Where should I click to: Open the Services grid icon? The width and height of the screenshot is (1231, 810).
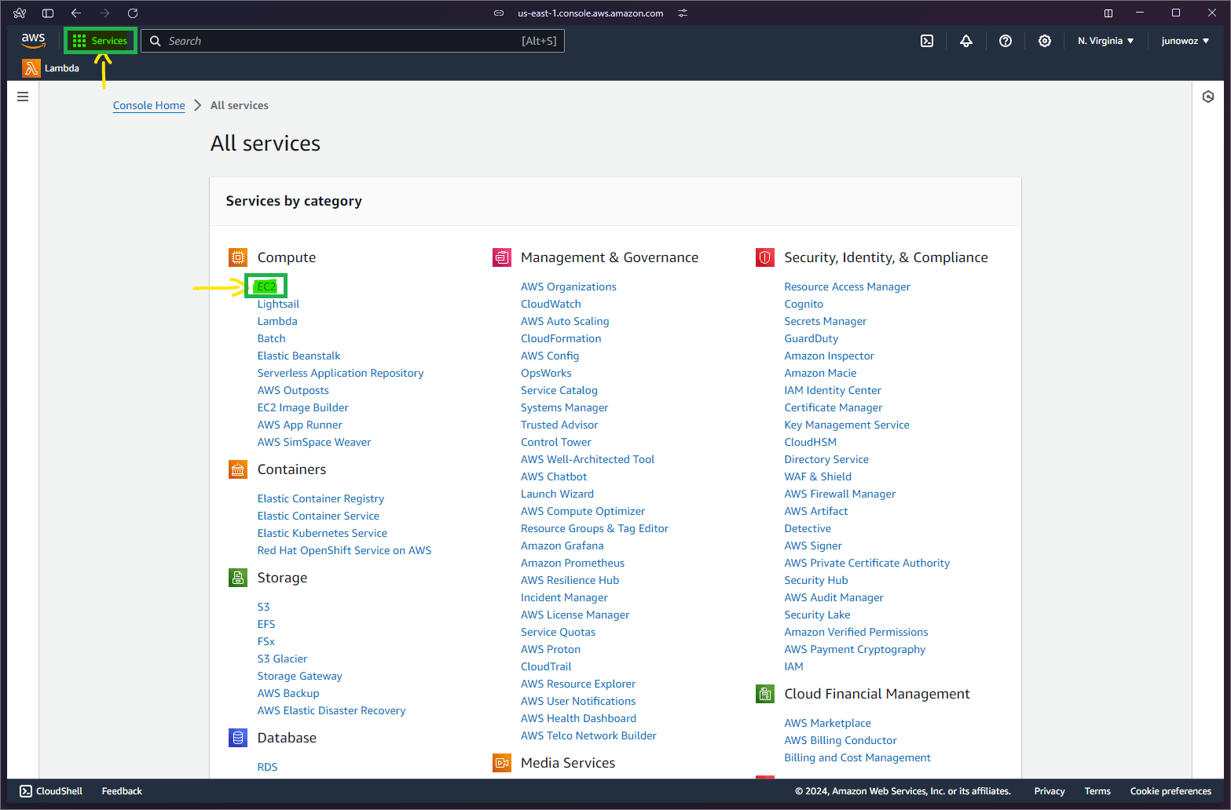[x=79, y=40]
